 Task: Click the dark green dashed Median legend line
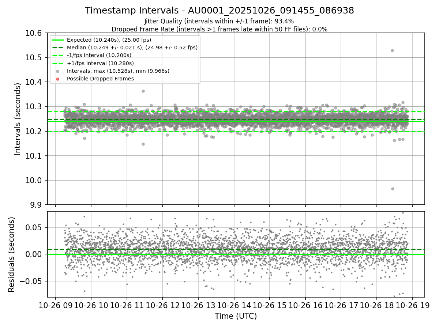point(58,48)
